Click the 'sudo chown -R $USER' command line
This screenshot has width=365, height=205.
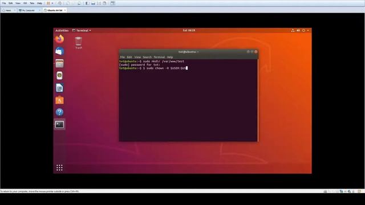coord(153,68)
